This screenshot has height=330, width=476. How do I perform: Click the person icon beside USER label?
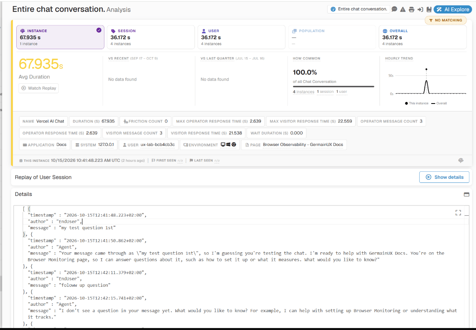click(204, 31)
